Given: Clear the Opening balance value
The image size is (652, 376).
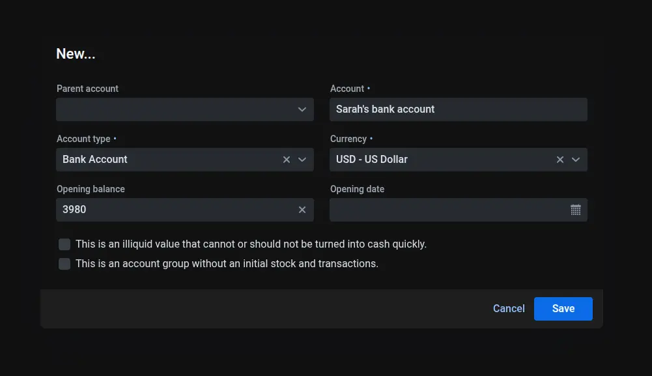Looking at the screenshot, I should tap(302, 210).
